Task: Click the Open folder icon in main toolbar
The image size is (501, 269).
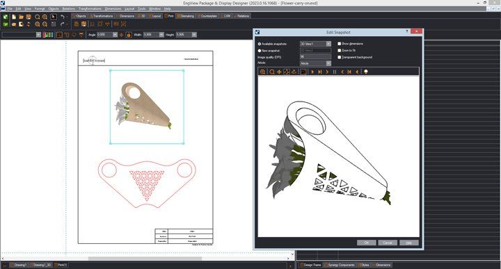Action: coord(21,17)
